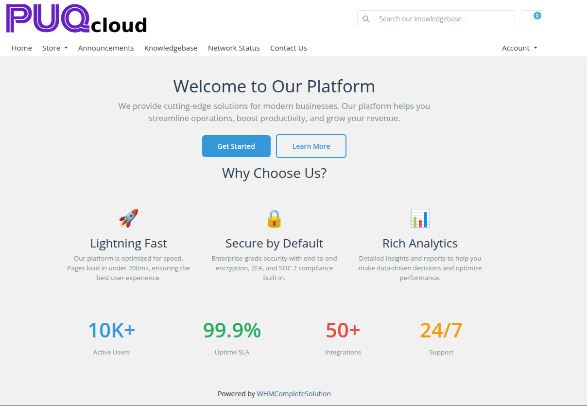Click the search magnifier icon
The height and width of the screenshot is (406, 587).
click(x=366, y=19)
